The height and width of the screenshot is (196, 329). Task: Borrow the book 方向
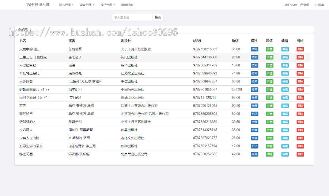[254, 106]
